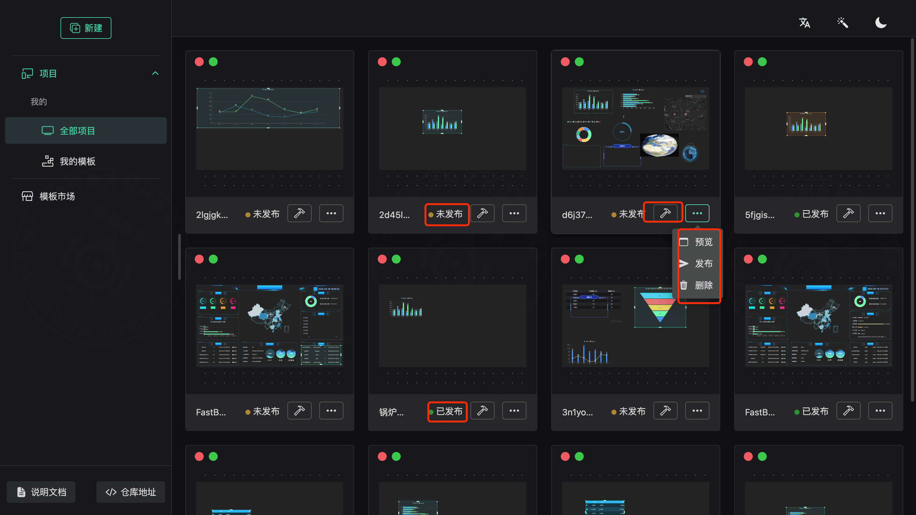Click the edit hammer icon for 3n1yo project
This screenshot has height=515, width=916.
[665, 411]
